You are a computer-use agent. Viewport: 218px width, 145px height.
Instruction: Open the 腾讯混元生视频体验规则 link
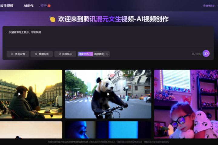[157, 142]
